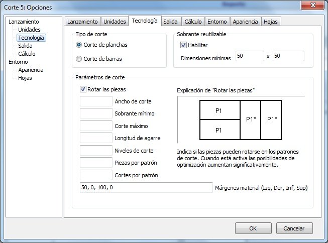The image size is (328, 243).
Task: Open the Unidades tab
Action: (x=115, y=22)
